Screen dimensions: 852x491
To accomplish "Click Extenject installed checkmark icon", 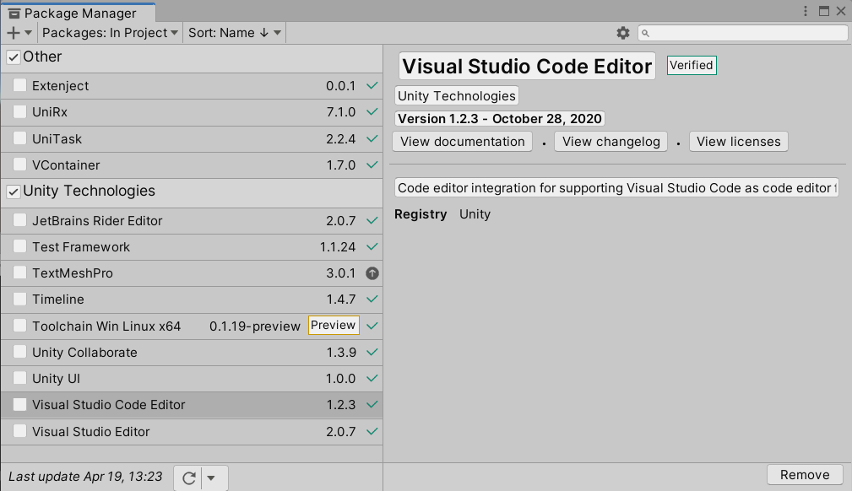I will click(x=372, y=85).
